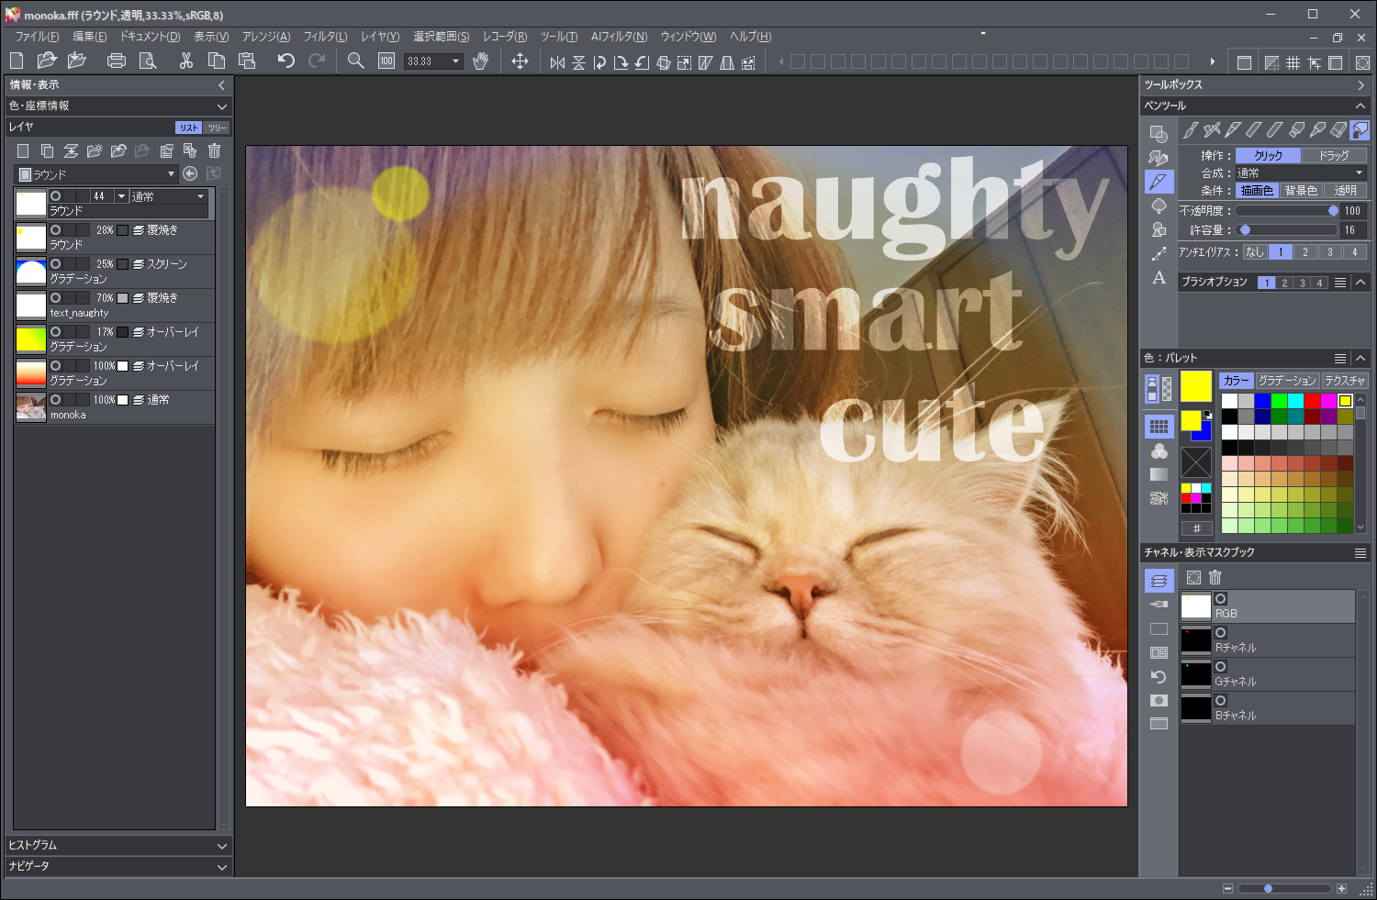Collapse the ヒストグラム panel expander
Viewport: 1377px width, 900px height.
[x=222, y=845]
